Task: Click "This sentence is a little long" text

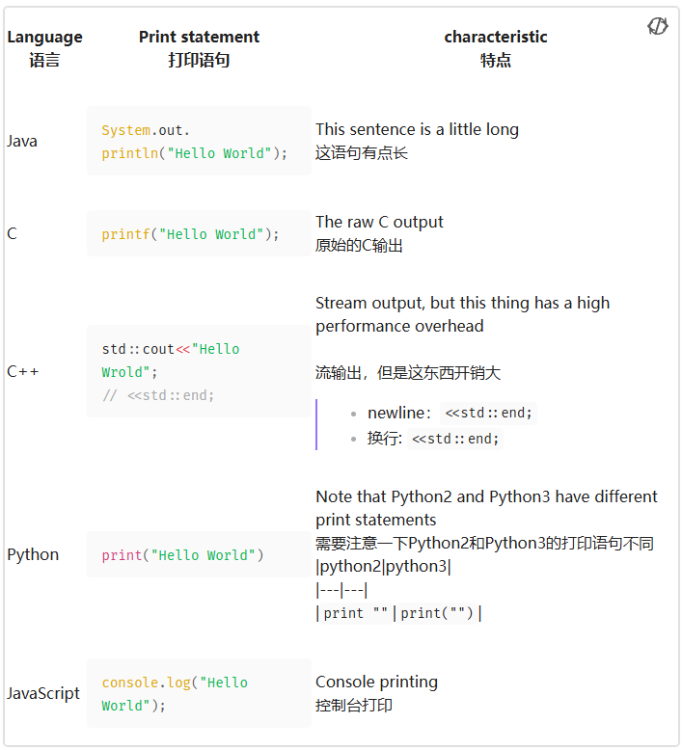Action: point(417,129)
